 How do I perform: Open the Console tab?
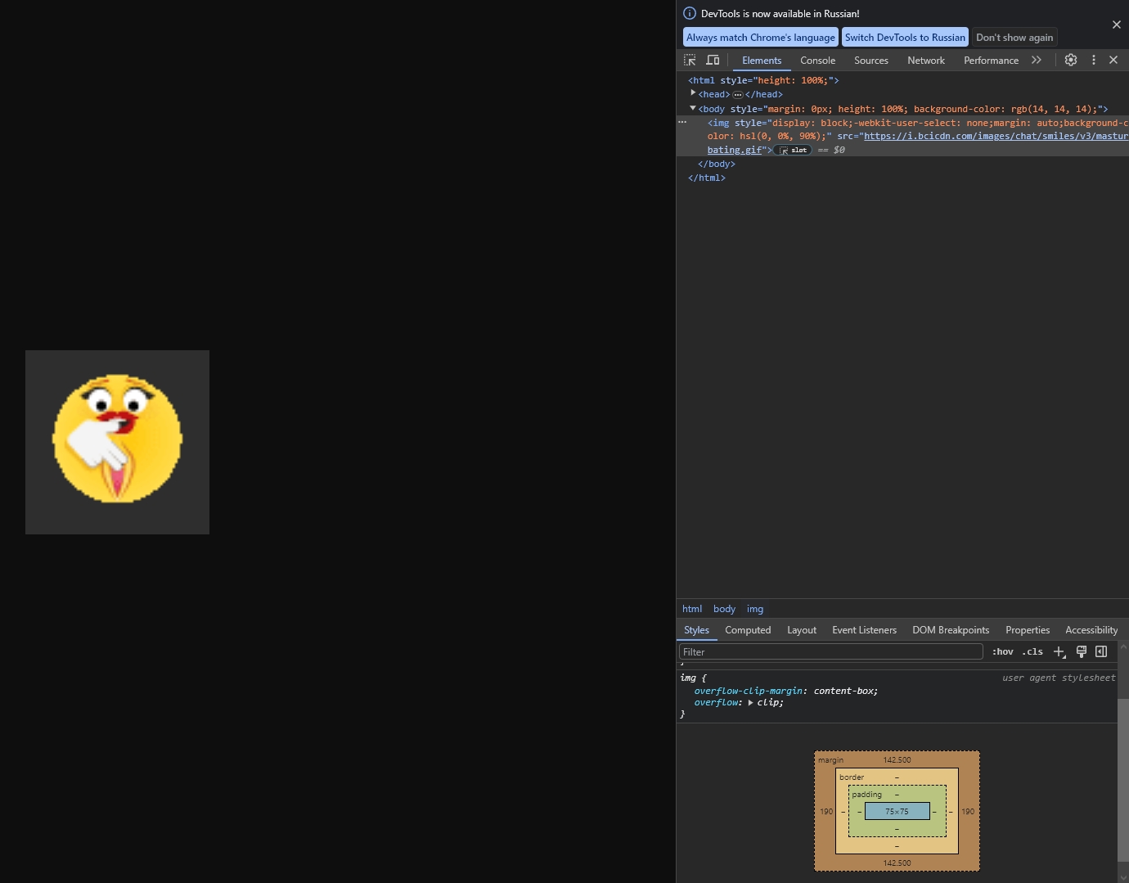click(818, 61)
